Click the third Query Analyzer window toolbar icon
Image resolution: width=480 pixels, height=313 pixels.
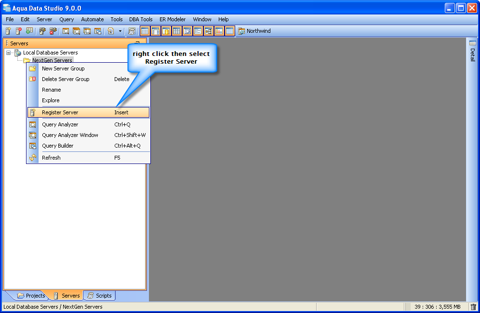(x=87, y=31)
